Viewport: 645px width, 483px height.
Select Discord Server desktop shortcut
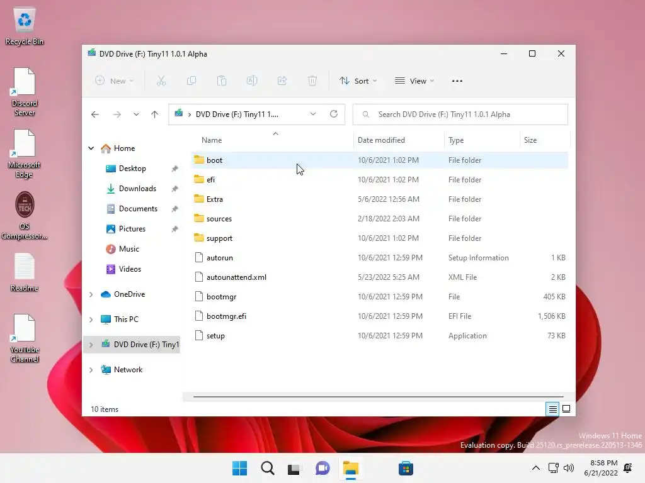(25, 92)
